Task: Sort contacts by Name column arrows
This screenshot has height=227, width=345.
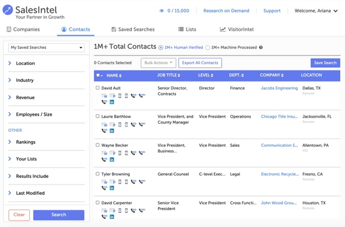Action: 120,76
